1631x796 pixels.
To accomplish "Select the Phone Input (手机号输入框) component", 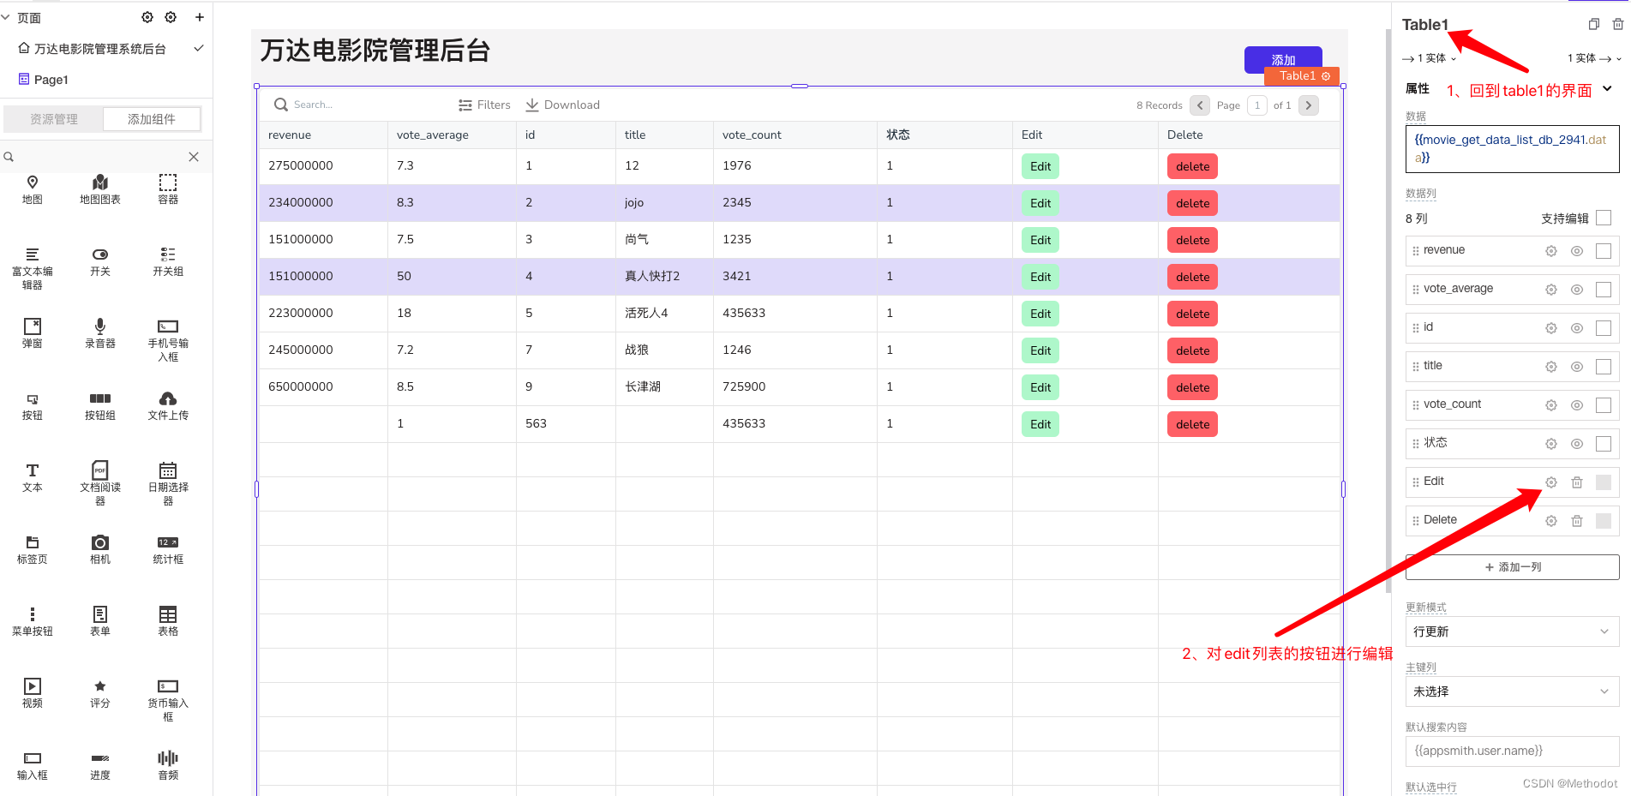I will tap(168, 340).
